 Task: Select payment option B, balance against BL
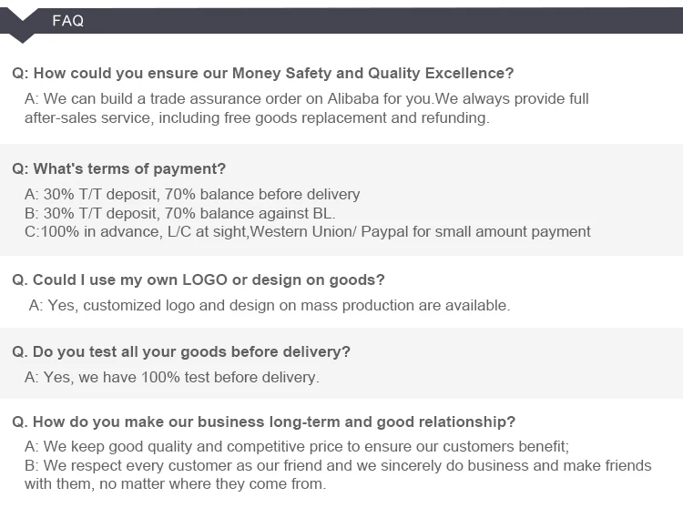point(180,213)
